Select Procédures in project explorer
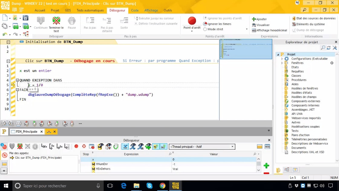 [299, 80]
